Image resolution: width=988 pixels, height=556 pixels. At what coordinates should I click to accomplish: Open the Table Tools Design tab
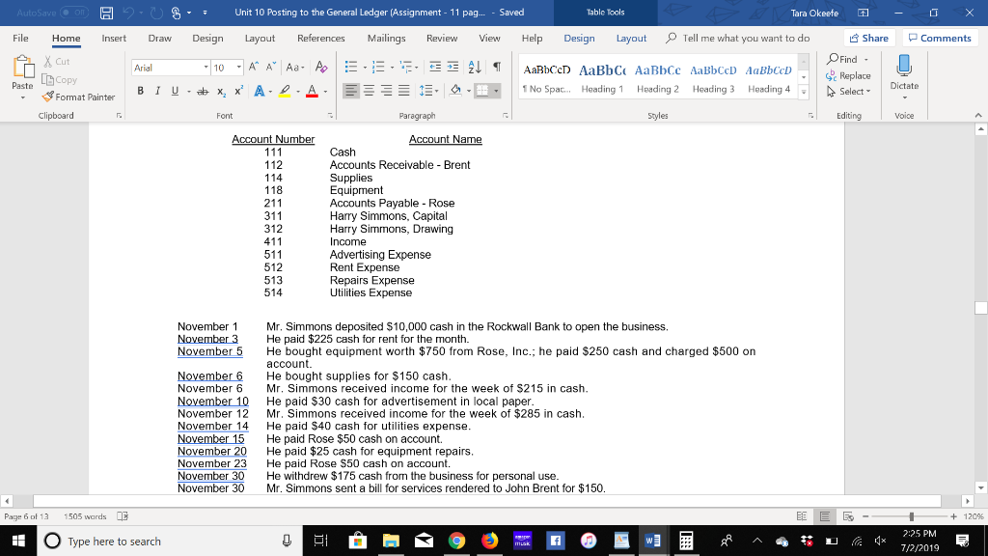click(579, 39)
